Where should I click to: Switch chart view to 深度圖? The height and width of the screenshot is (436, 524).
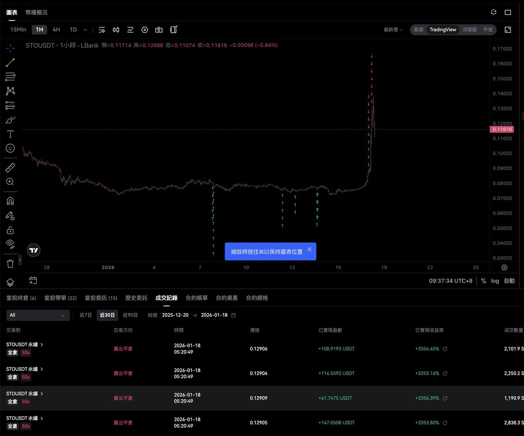click(x=469, y=30)
